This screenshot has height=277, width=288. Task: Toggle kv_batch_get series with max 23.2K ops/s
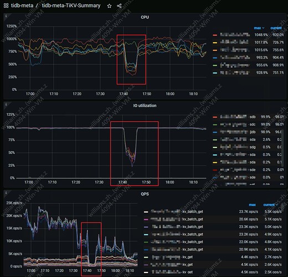click(x=177, y=234)
